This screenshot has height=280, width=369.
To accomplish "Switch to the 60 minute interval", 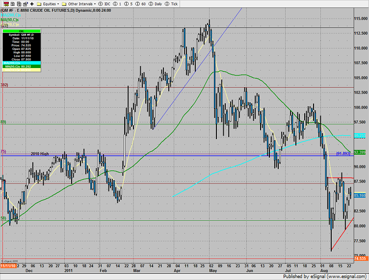I will point(141,4).
